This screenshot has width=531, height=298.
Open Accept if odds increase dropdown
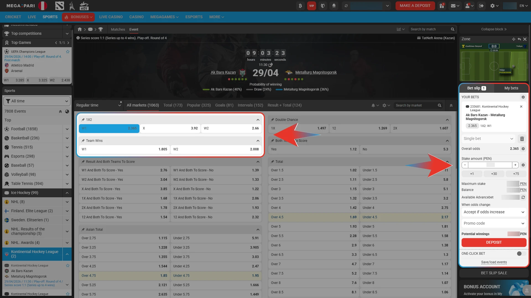click(494, 212)
